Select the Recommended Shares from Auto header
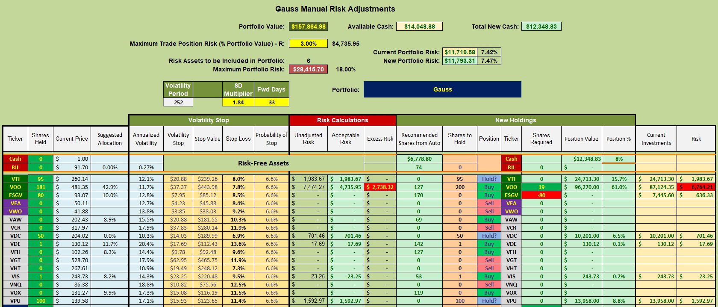This screenshot has height=307, width=718. 419,139
